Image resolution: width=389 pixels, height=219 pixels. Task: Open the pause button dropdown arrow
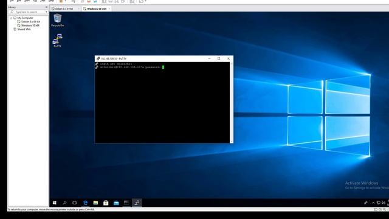click(x=66, y=1)
